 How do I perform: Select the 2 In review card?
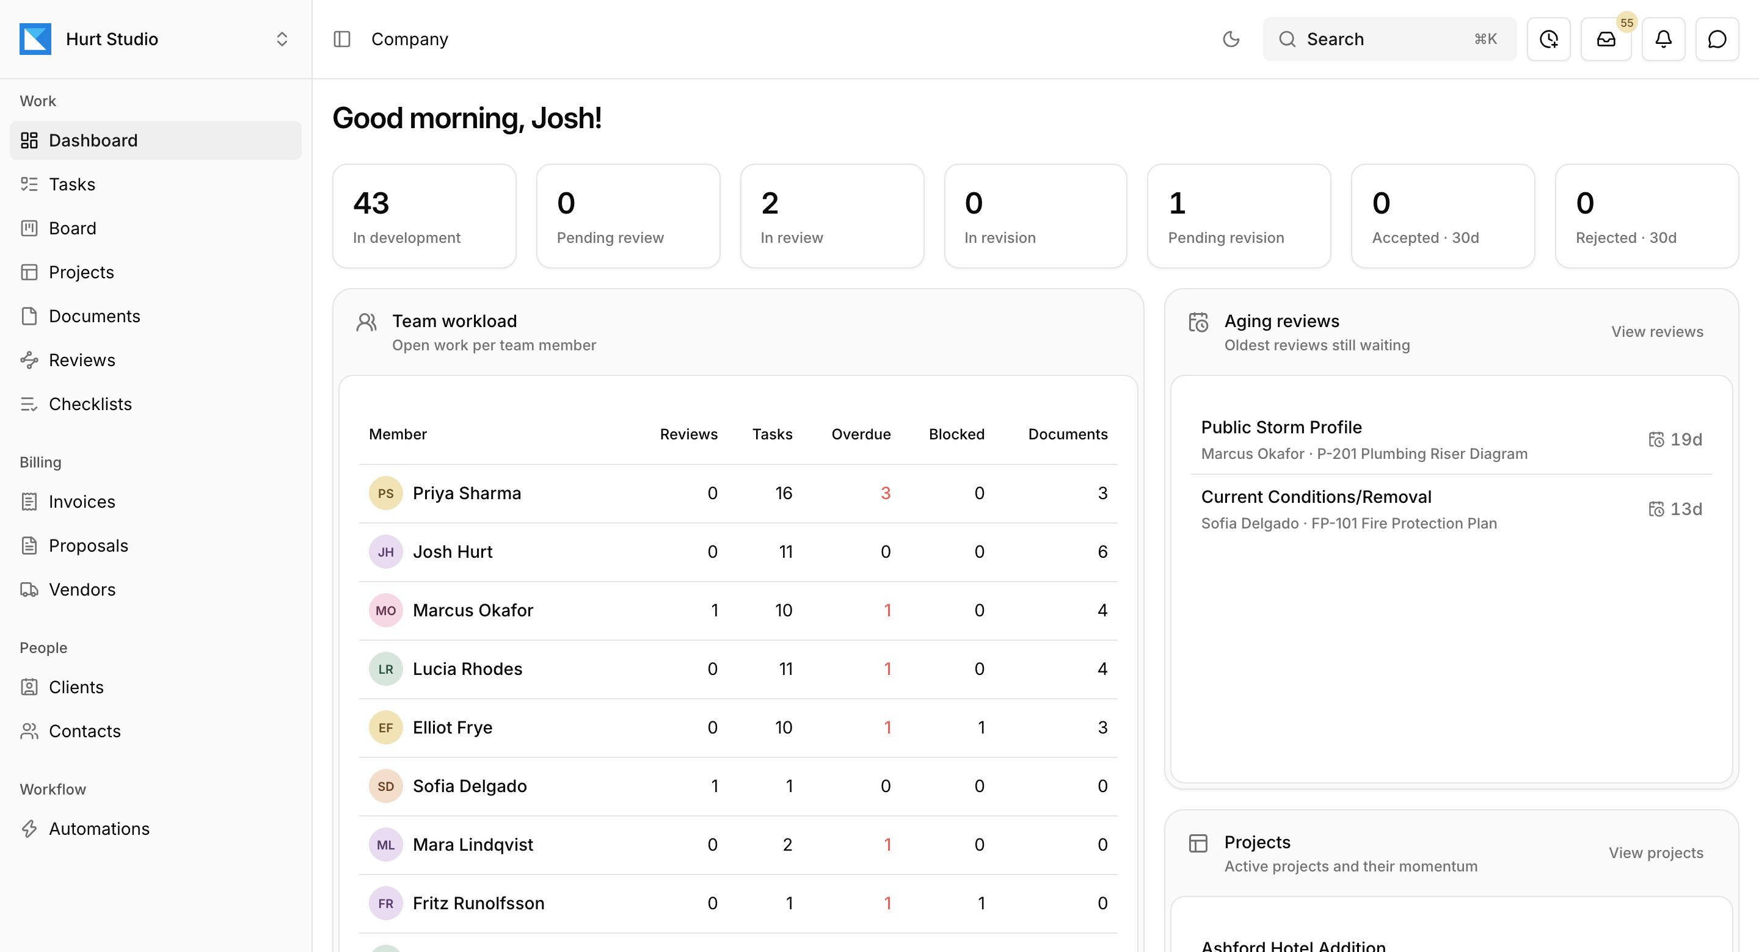click(832, 215)
